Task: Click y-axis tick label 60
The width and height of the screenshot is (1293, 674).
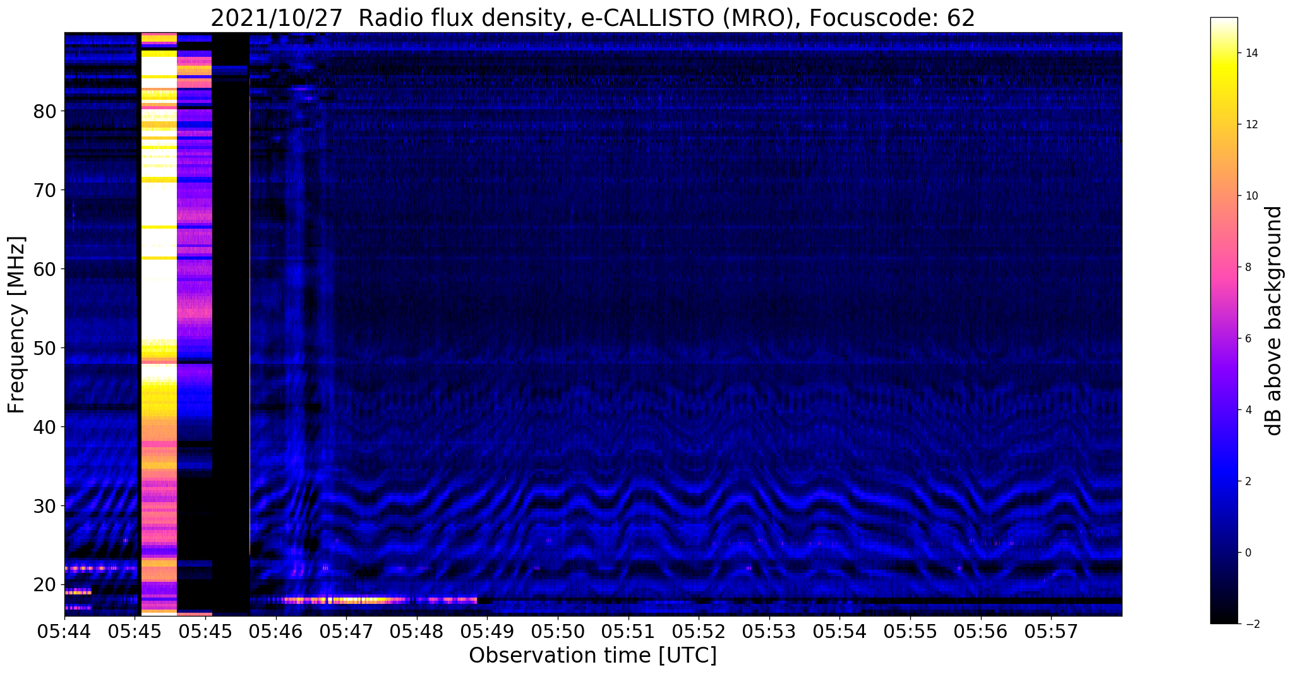Action: (x=45, y=269)
